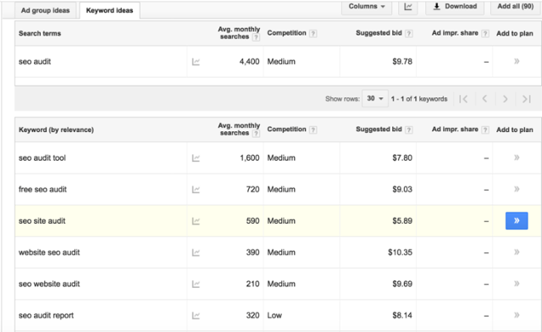Open help for Keyword table Avg. monthly searches

click(256, 134)
